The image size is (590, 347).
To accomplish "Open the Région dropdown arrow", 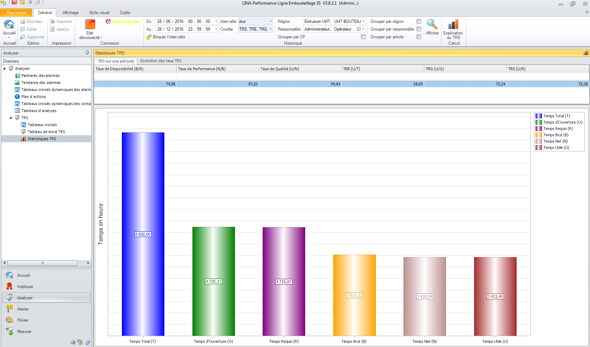I will 363,21.
